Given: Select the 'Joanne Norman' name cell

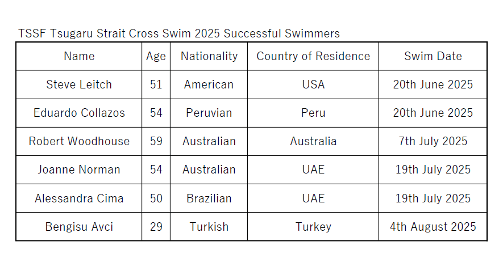Looking at the screenshot, I should coord(79,170).
